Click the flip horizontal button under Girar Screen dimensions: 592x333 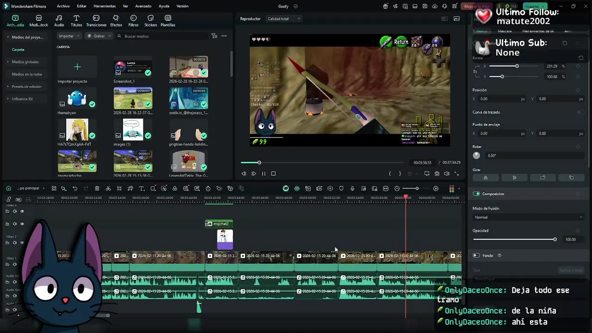coord(486,178)
